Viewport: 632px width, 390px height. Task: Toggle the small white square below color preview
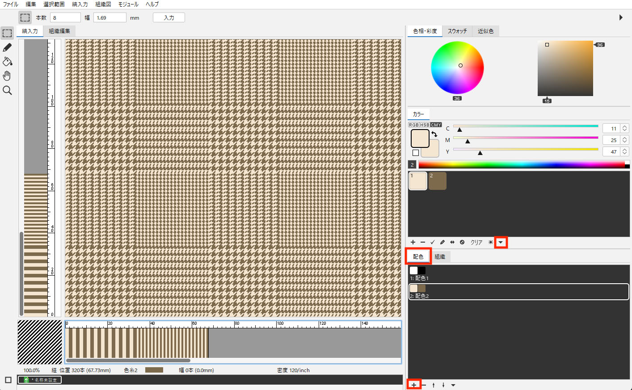click(416, 153)
